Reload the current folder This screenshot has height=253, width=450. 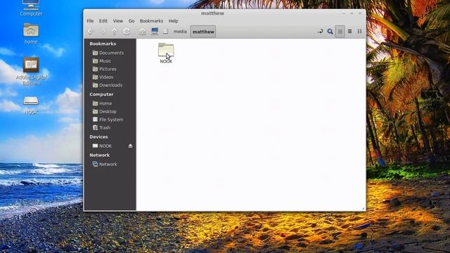coord(127,31)
